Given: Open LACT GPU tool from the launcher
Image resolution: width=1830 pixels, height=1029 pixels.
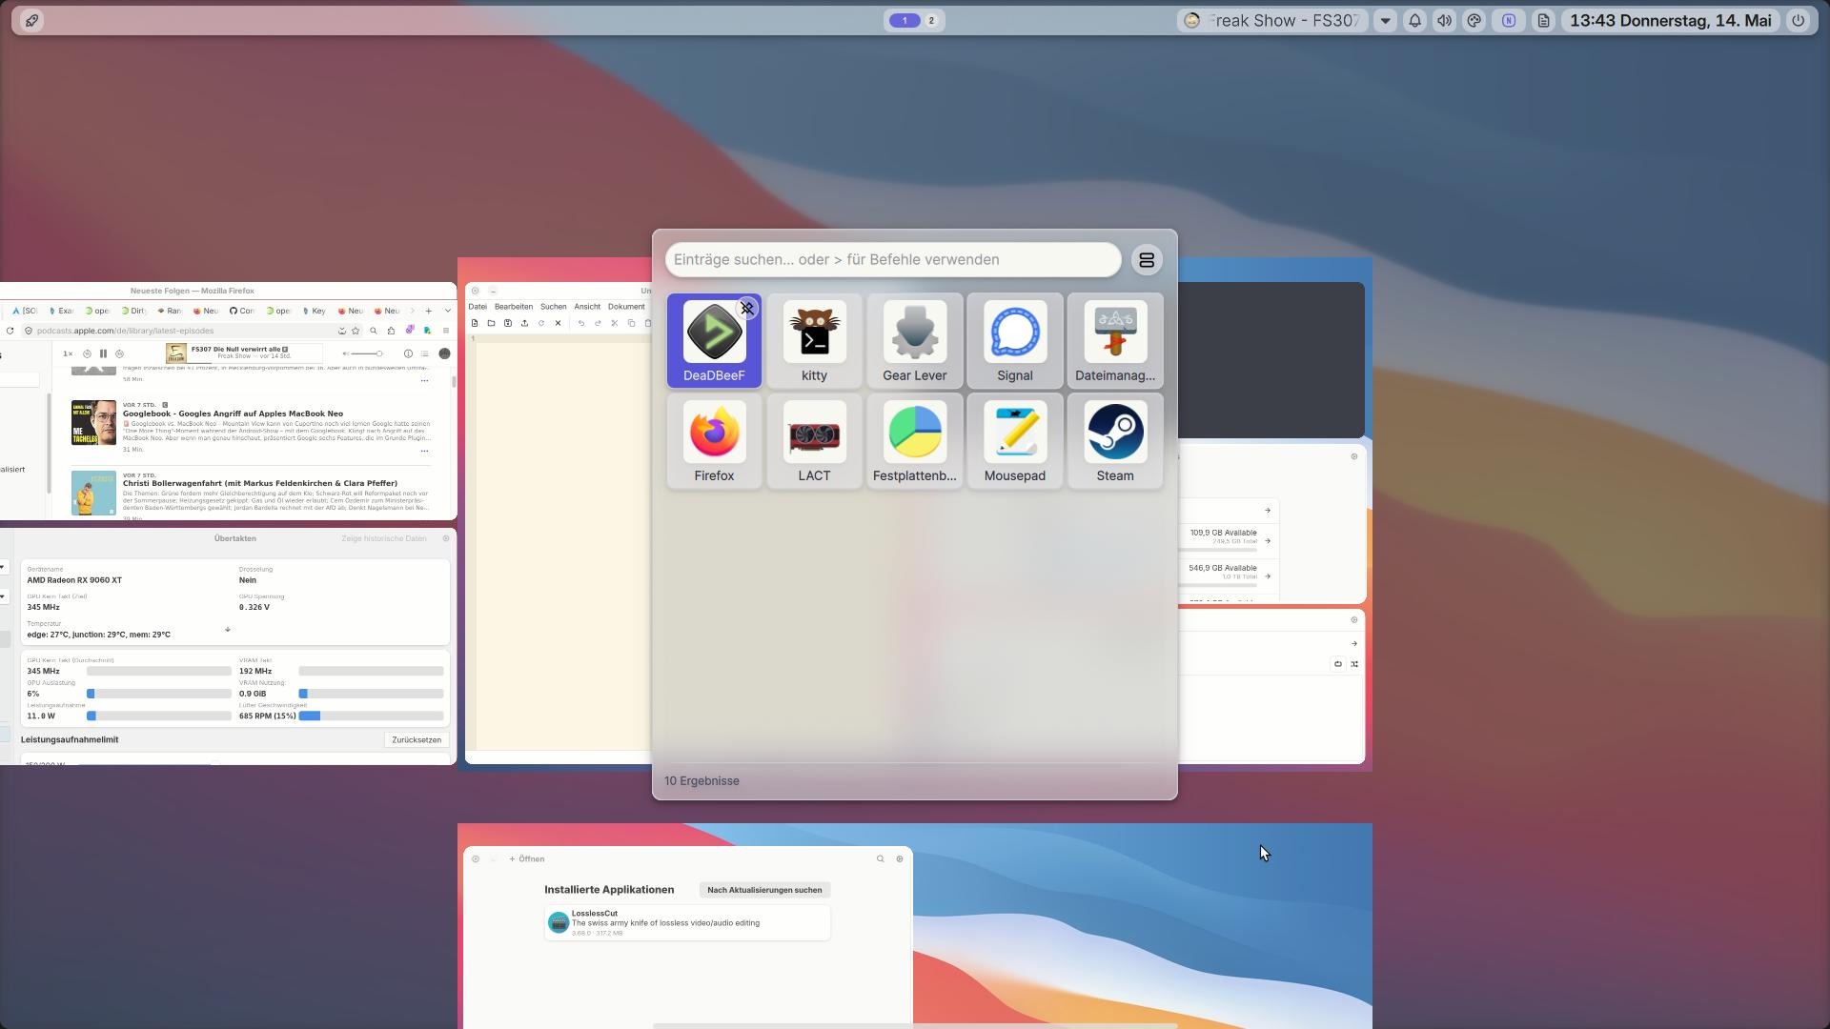Looking at the screenshot, I should point(814,440).
